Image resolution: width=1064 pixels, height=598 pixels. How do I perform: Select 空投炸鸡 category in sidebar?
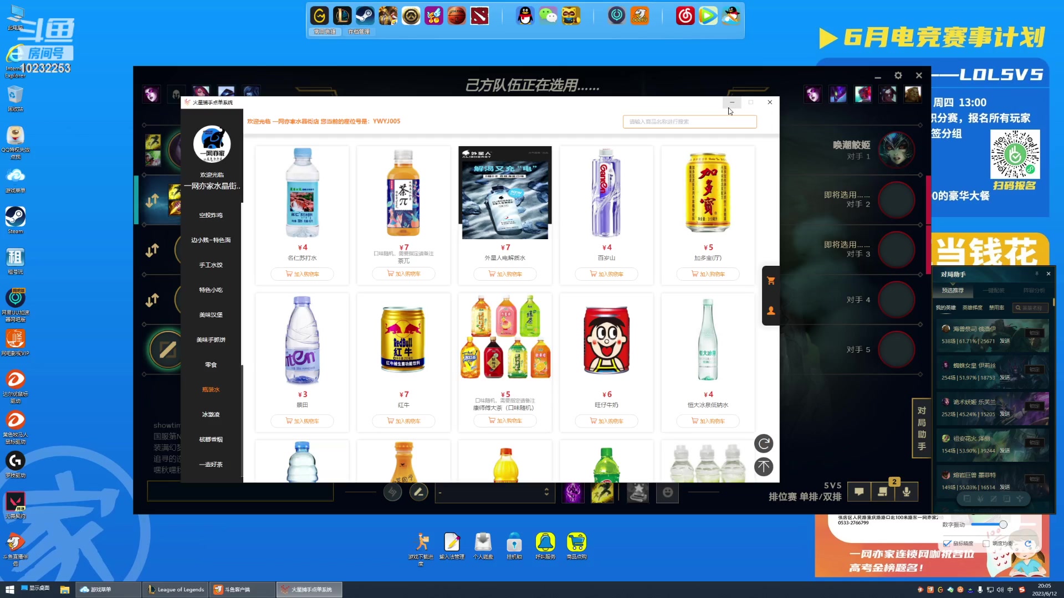211,215
